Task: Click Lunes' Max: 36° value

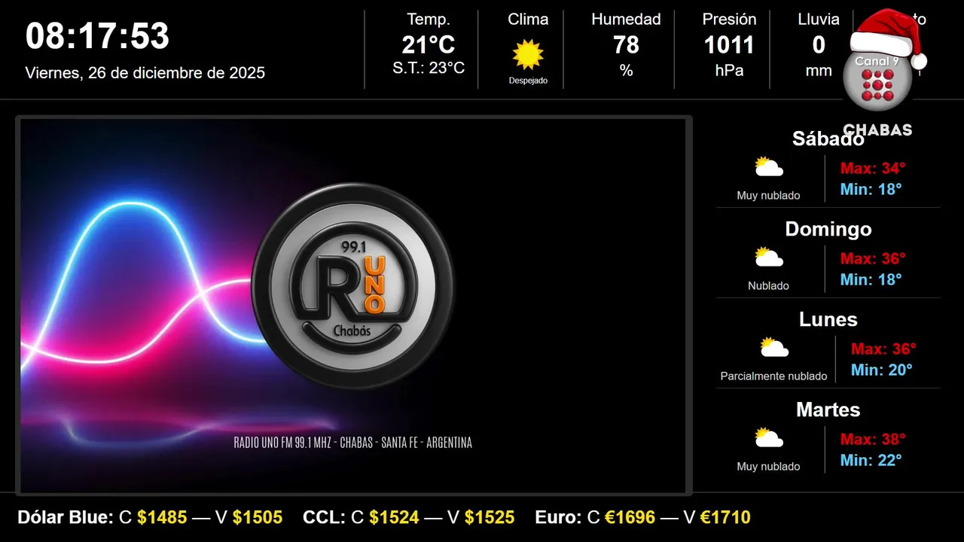Action: pos(883,349)
